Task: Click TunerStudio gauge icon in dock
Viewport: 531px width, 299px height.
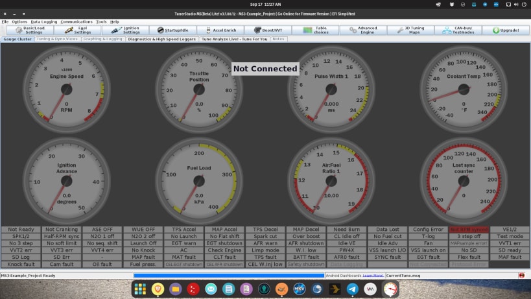Action: (390, 289)
